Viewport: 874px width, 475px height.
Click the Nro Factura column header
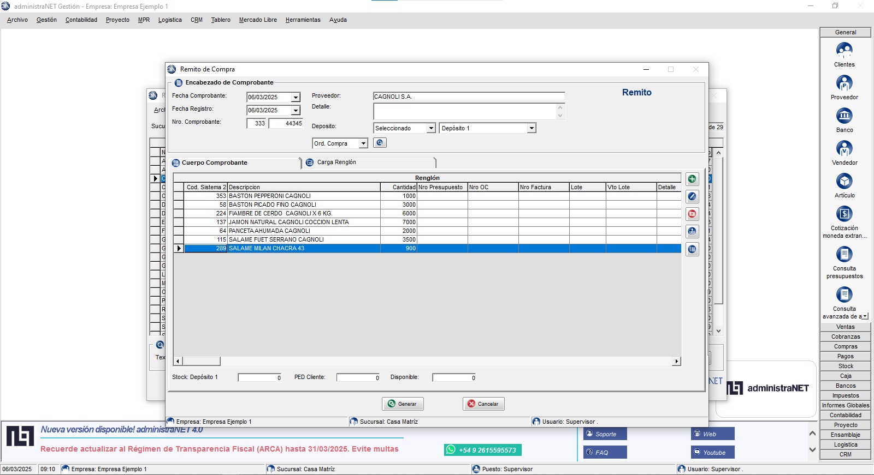click(544, 187)
